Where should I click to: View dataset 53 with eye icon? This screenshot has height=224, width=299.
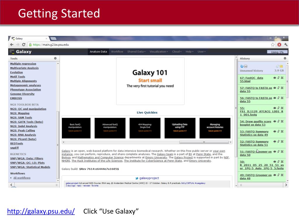pos(274,132)
